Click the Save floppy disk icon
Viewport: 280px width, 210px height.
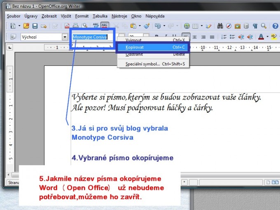tap(35, 26)
